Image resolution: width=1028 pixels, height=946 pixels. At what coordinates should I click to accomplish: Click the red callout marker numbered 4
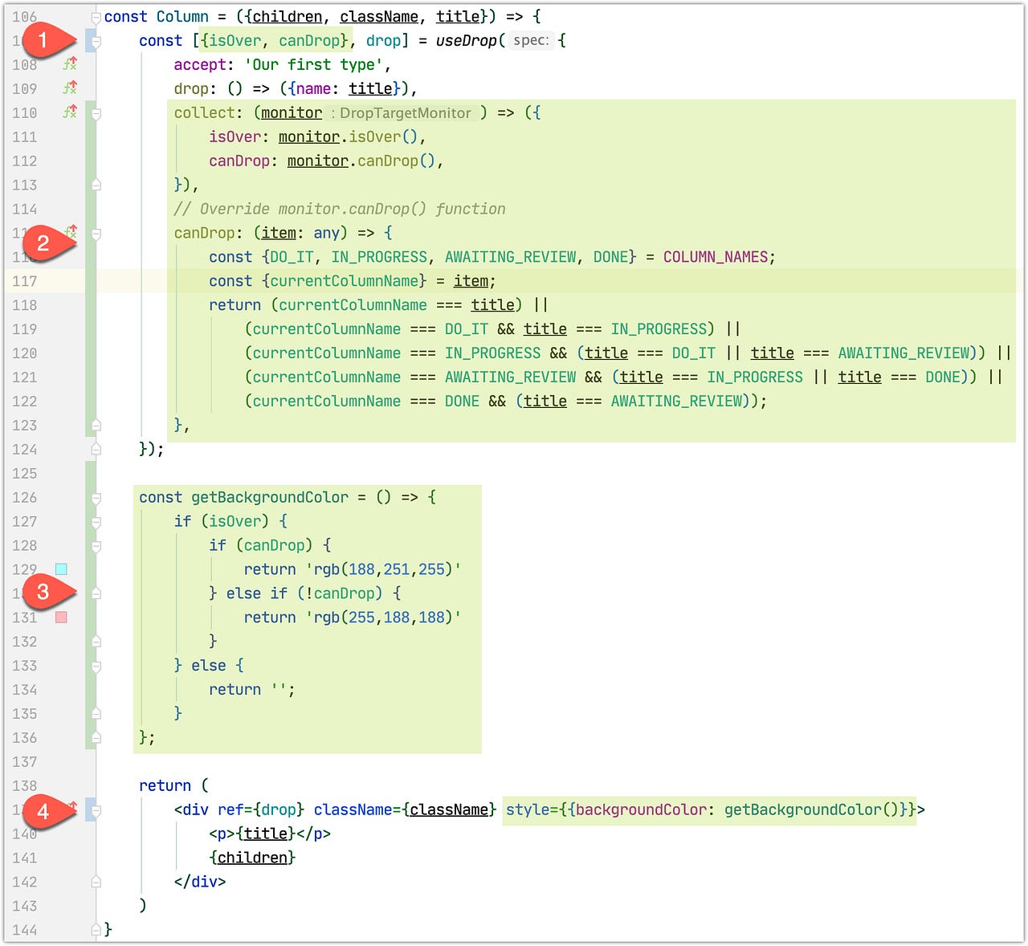(43, 811)
